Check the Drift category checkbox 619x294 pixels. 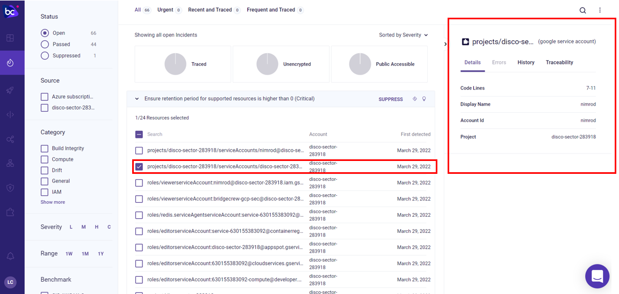coord(45,170)
